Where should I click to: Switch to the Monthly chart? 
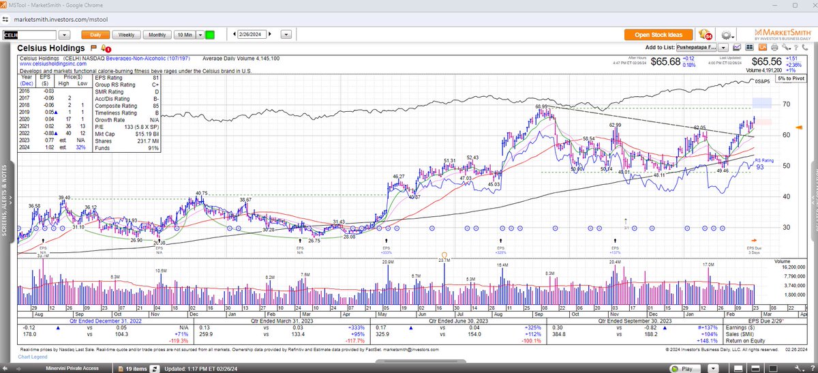(x=157, y=34)
